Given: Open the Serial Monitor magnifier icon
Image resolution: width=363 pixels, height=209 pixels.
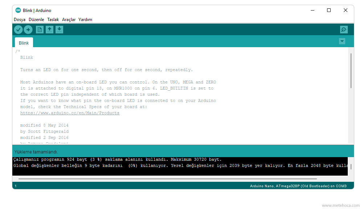Looking at the screenshot, I should click(x=344, y=30).
